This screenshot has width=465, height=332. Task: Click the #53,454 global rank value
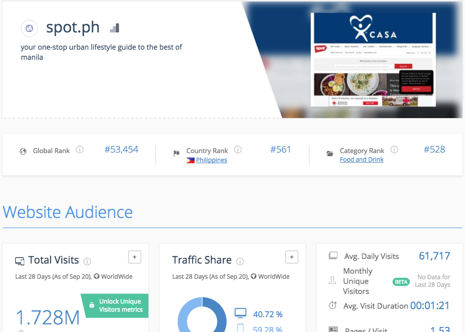(121, 150)
